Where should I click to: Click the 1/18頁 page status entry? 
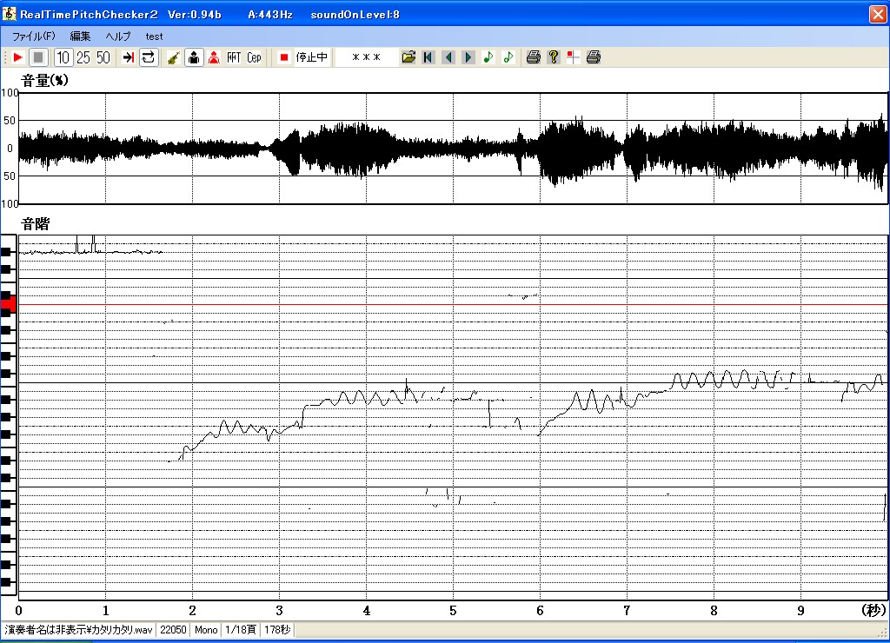click(242, 630)
